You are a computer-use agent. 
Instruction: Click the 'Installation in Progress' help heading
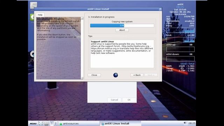50,19
